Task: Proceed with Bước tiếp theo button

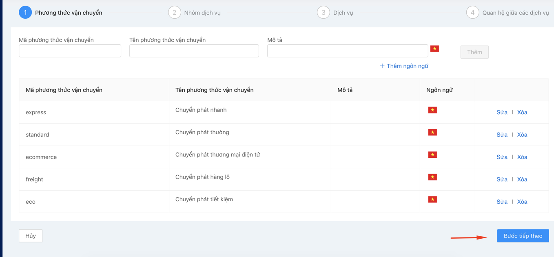Action: coord(523,236)
